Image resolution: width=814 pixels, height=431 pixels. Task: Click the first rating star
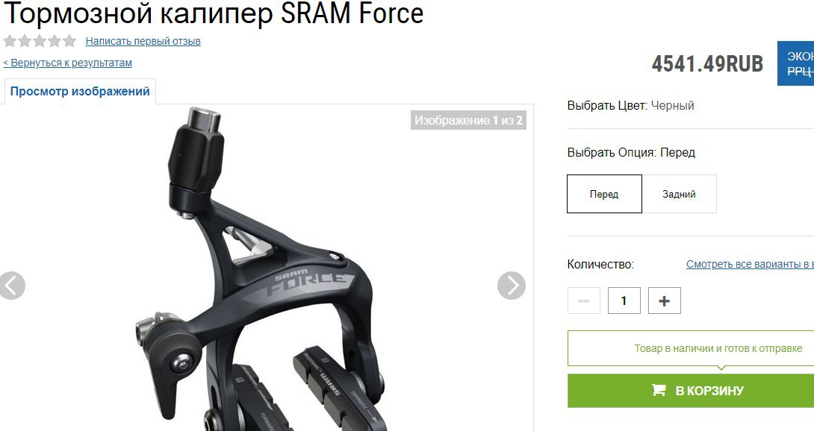(x=10, y=41)
